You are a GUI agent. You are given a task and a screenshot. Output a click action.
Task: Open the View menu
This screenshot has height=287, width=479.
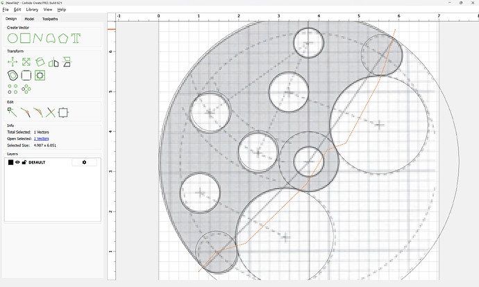click(x=48, y=10)
